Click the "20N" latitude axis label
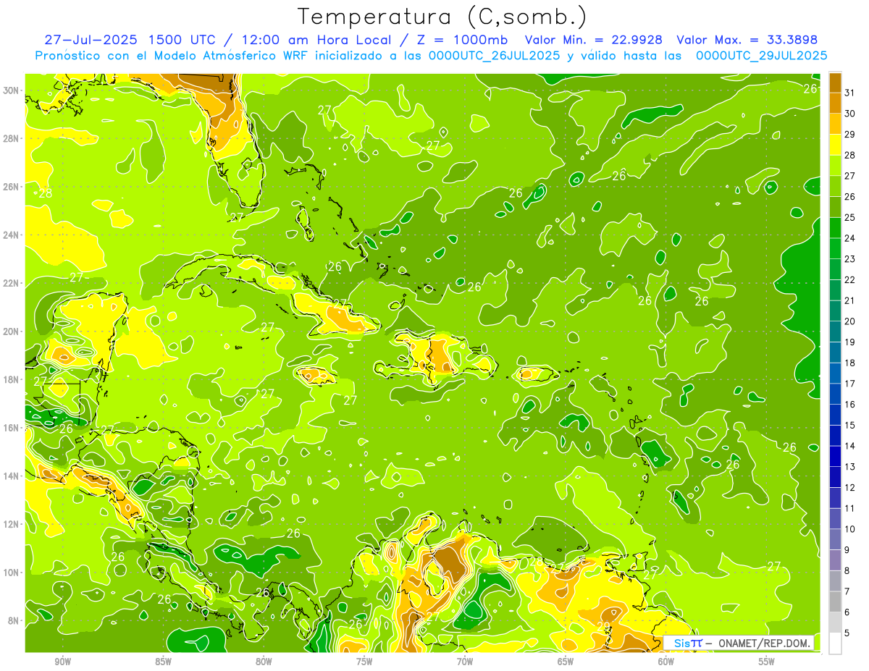 click(x=11, y=332)
